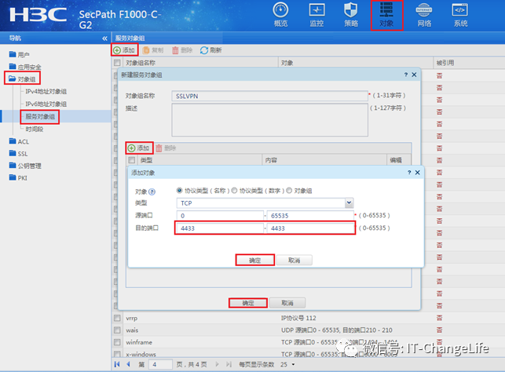Click the vrrp service group name

131,318
